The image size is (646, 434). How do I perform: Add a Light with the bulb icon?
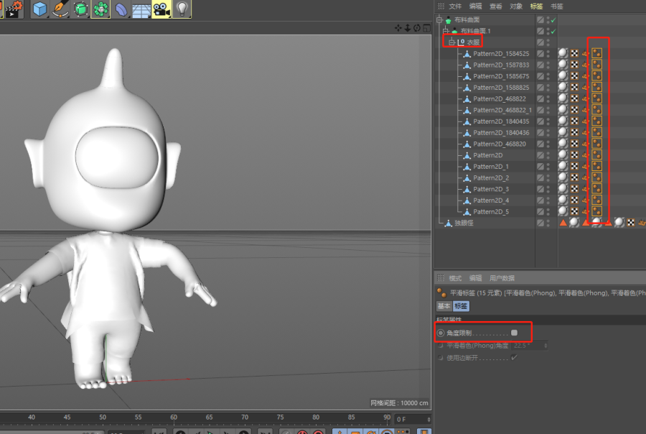tap(182, 9)
